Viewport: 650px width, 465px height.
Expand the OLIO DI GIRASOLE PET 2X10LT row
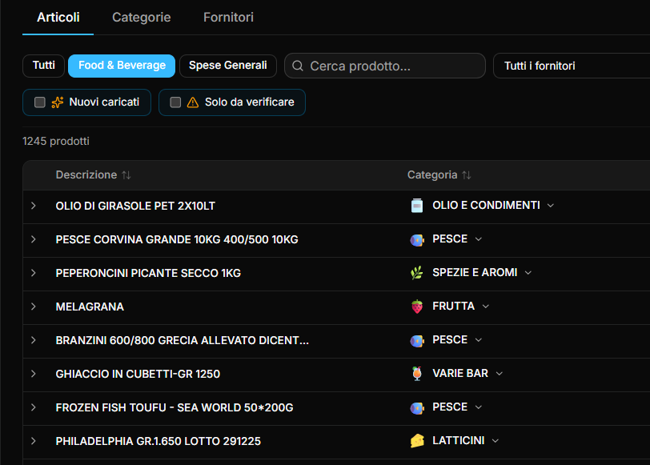click(x=34, y=206)
